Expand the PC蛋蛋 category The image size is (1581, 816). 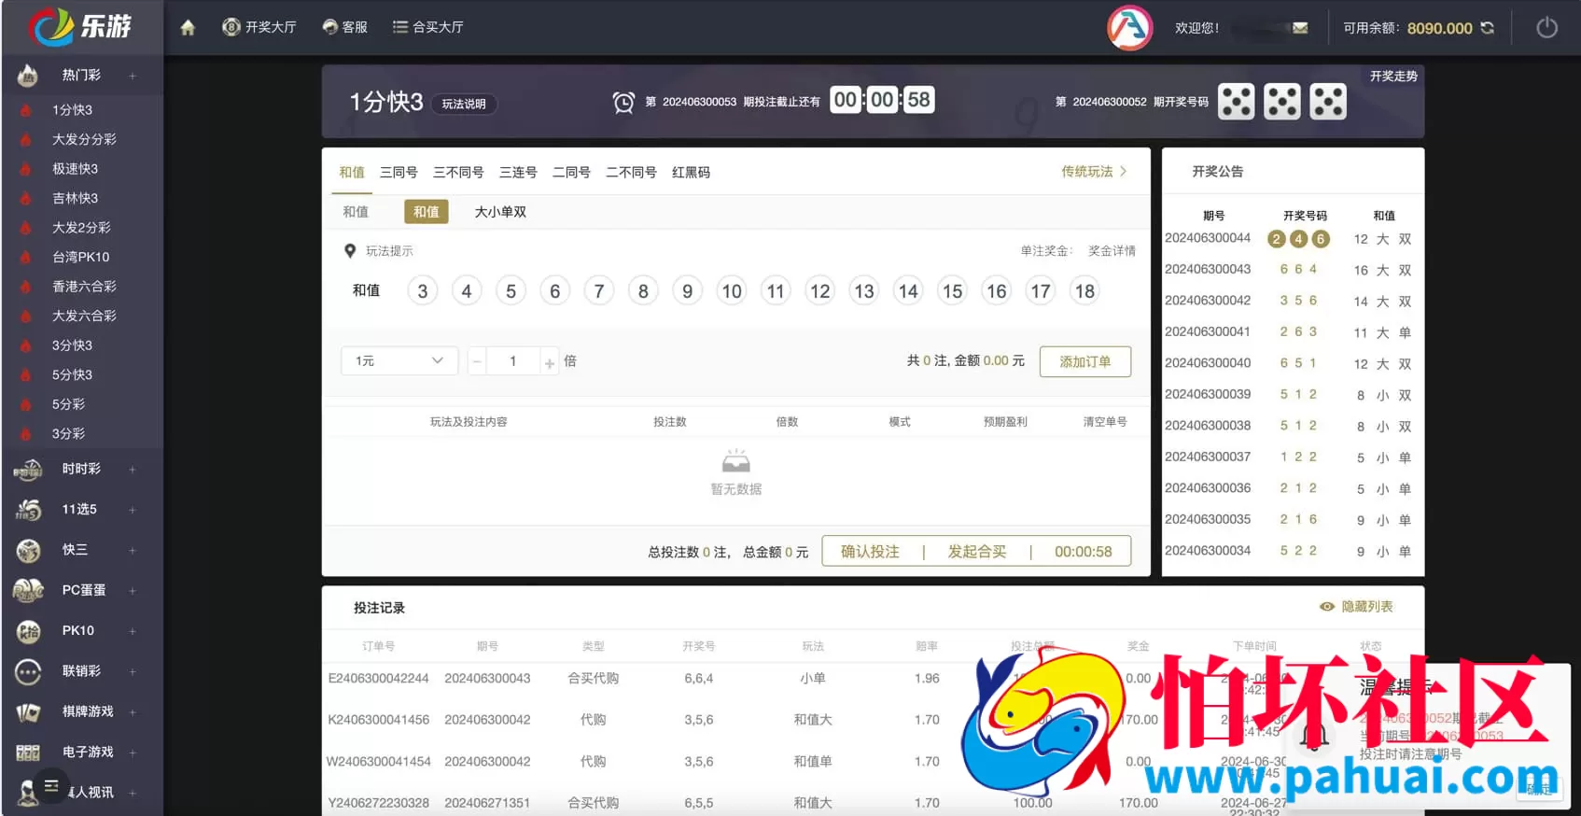point(133,591)
